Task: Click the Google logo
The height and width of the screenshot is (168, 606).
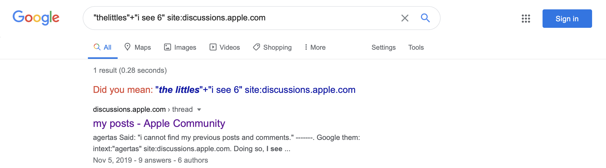Action: tap(36, 18)
